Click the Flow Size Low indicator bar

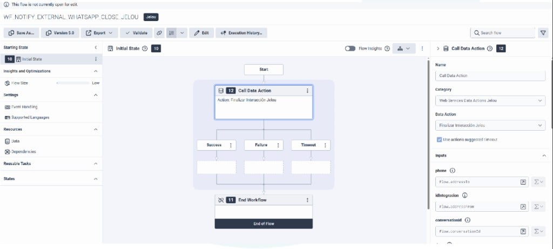point(73,83)
